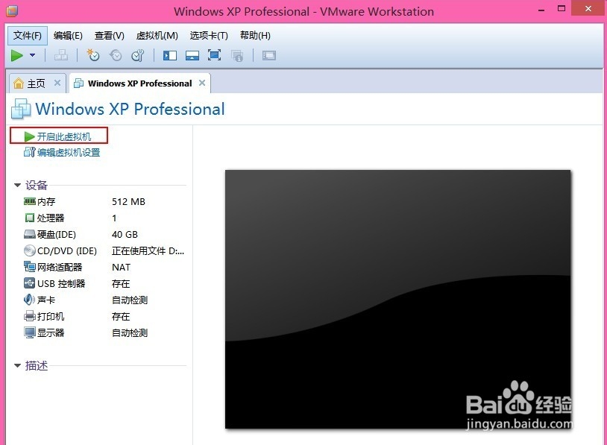Click the Unity mode toolbar icon
The width and height of the screenshot is (607, 445).
237,56
